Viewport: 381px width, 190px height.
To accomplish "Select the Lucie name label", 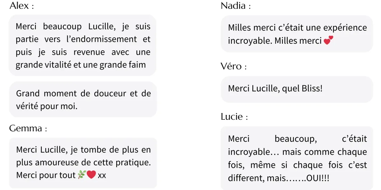I will (x=234, y=117).
